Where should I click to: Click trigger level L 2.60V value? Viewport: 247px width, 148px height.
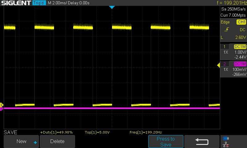241,37
